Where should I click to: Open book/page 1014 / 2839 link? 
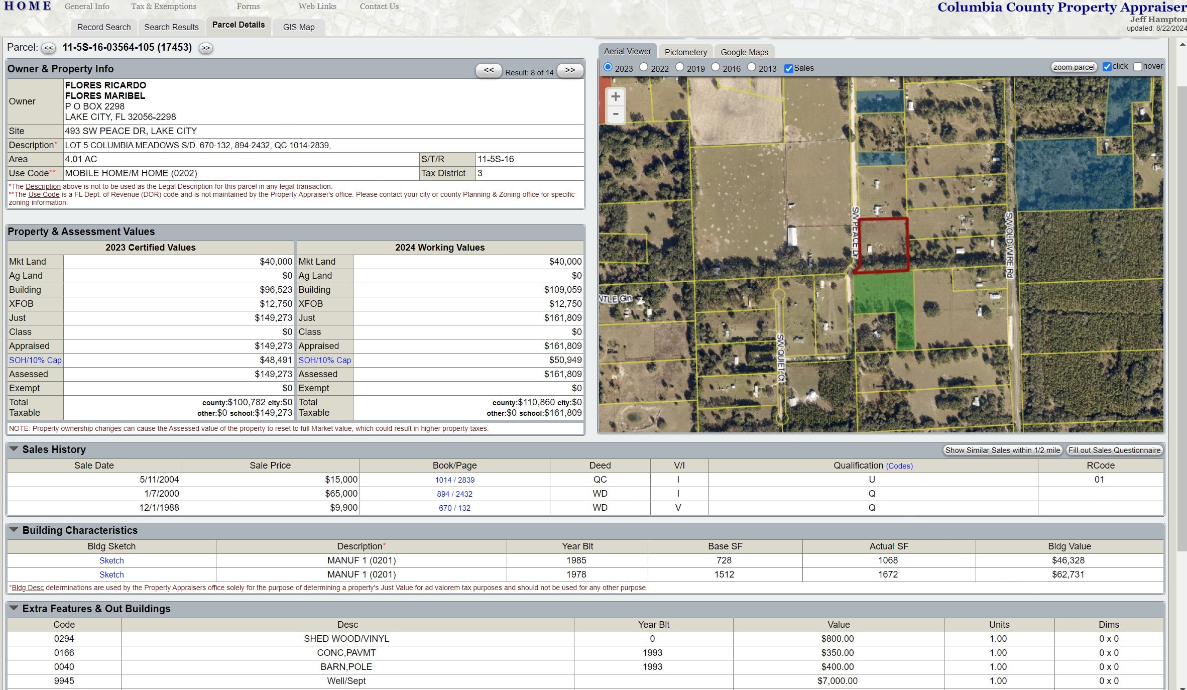coord(454,480)
